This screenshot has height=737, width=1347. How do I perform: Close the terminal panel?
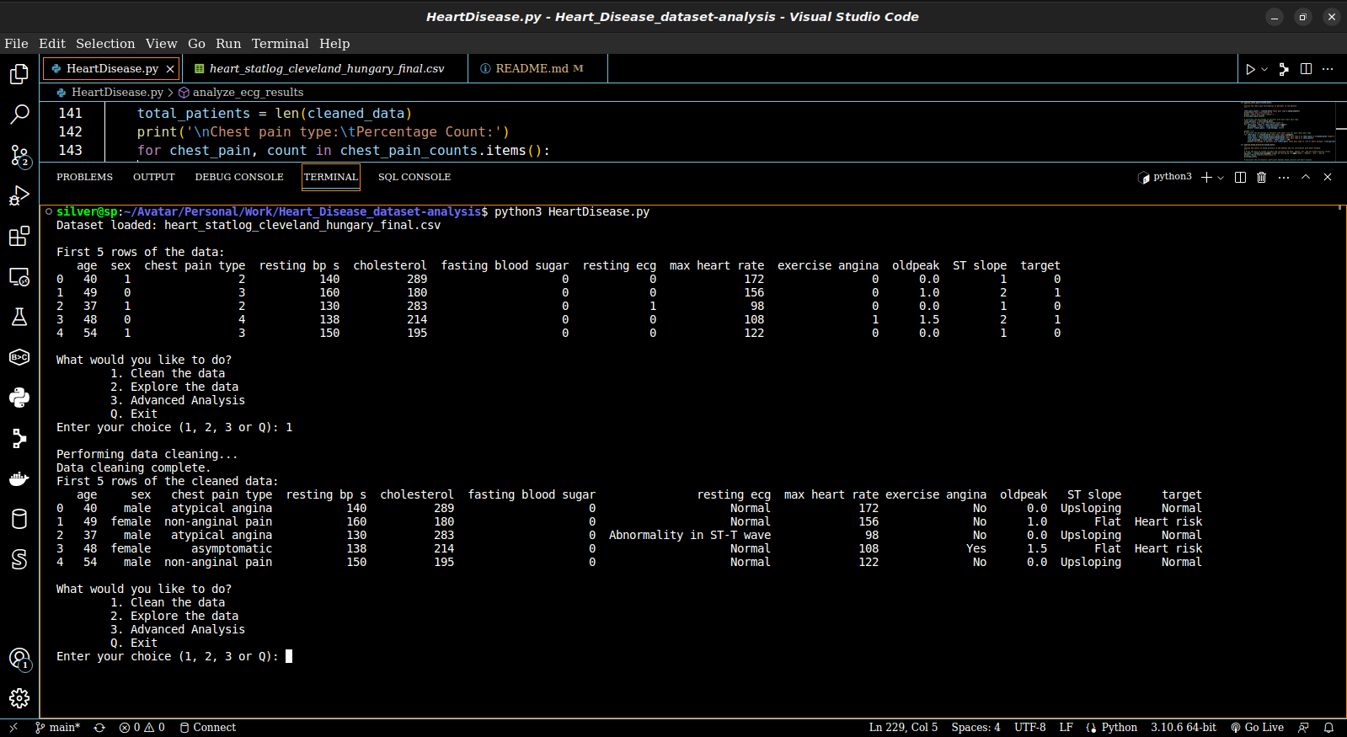(1328, 177)
